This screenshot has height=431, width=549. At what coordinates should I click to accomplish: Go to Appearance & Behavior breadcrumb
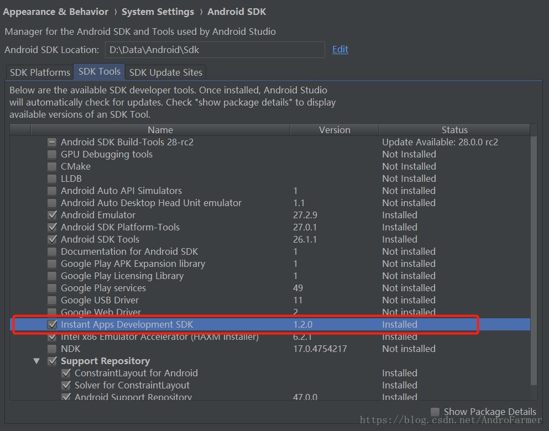(x=56, y=12)
